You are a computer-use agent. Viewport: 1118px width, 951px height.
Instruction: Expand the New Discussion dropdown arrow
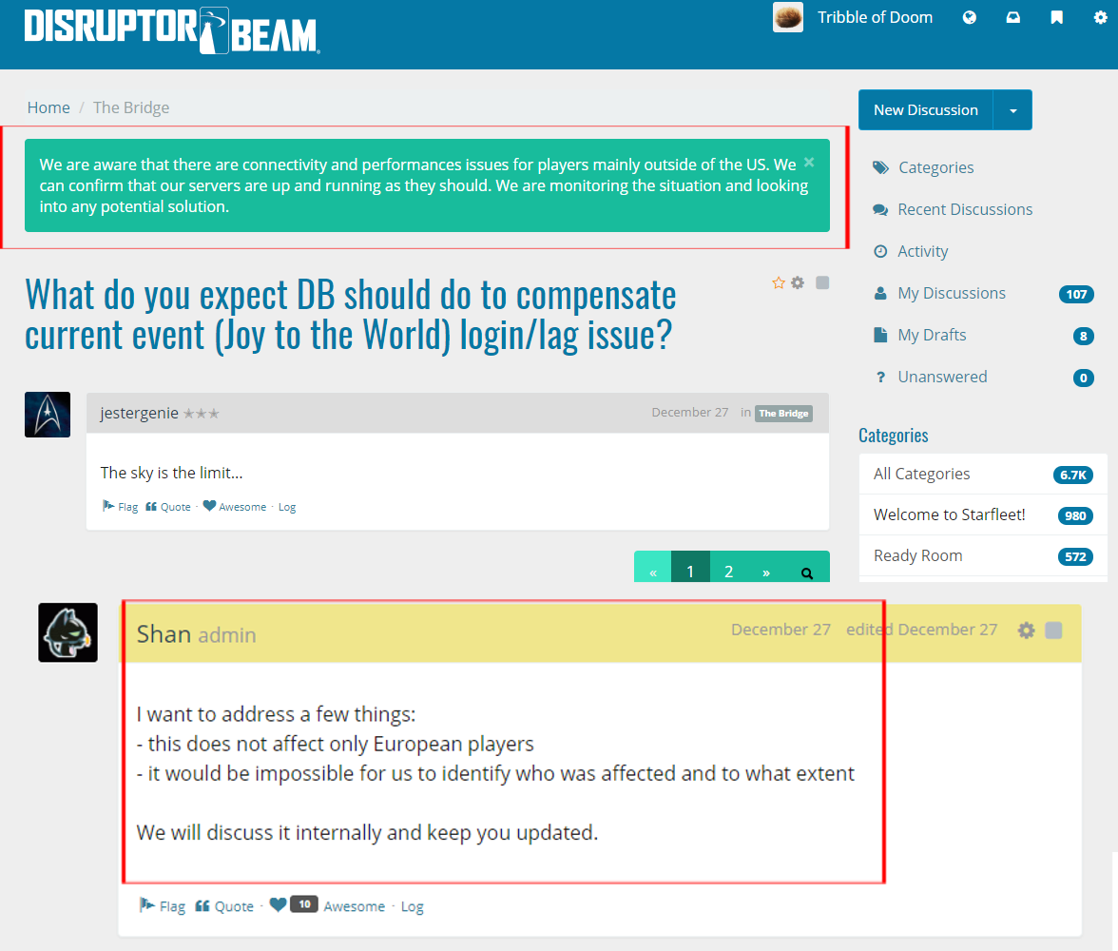tap(1013, 110)
